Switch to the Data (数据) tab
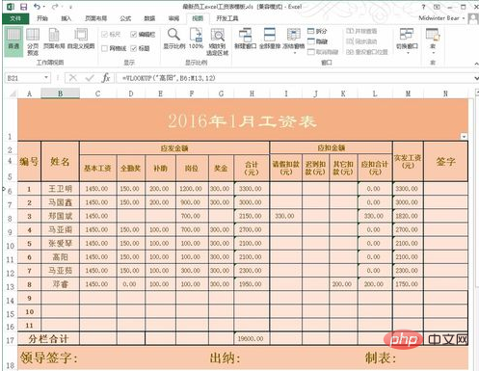This screenshot has width=479, height=371. (x=149, y=18)
